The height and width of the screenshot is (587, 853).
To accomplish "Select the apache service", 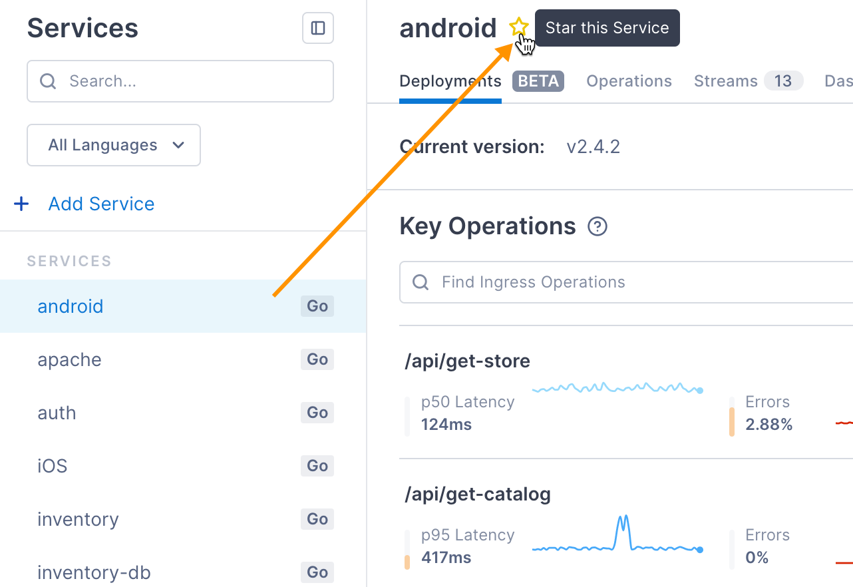I will [183, 359].
